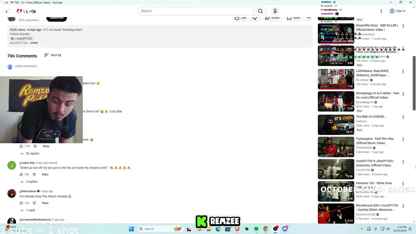Expand the description with ...more
The image size is (416, 234).
(33, 43)
